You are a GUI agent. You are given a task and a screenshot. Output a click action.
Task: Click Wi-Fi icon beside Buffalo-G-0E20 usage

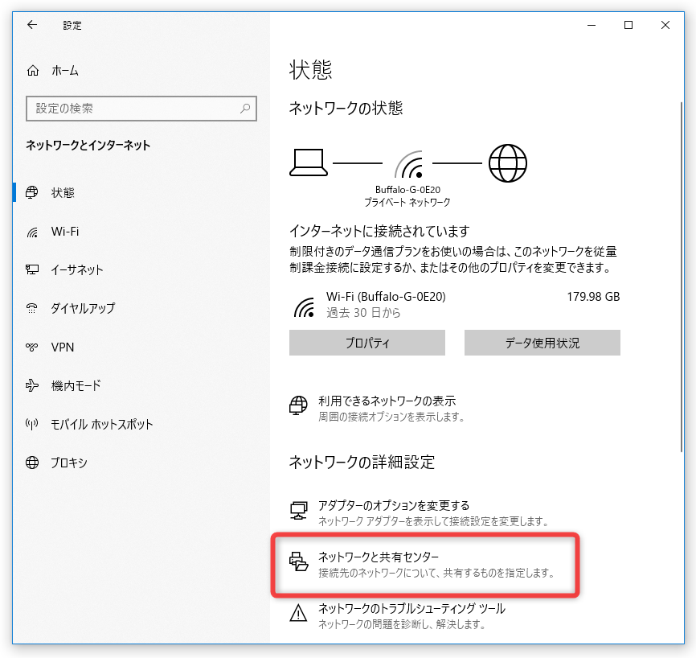(304, 306)
